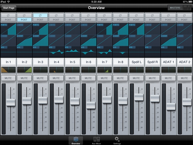Viewport: 193px width, 145px height.
Task: Open the EQ curve for In 1
Action: coord(8,52)
